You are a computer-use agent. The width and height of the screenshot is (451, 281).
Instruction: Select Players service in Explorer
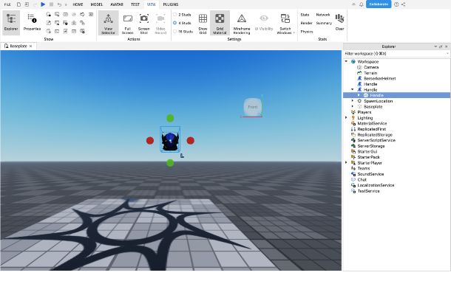point(364,112)
